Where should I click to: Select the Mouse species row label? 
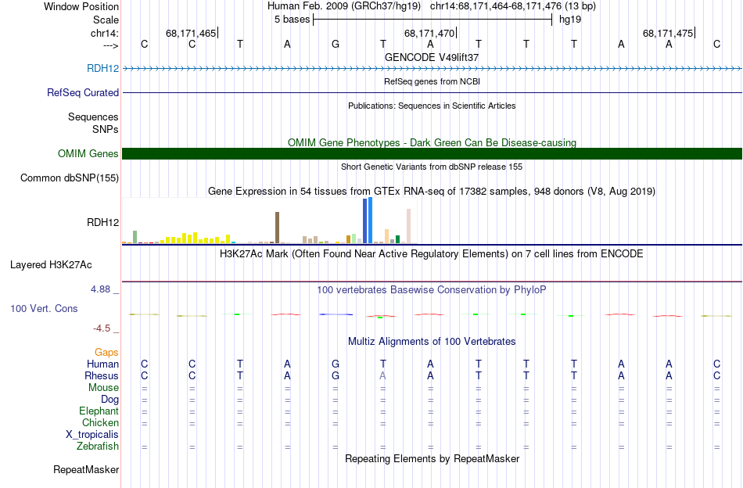[103, 388]
